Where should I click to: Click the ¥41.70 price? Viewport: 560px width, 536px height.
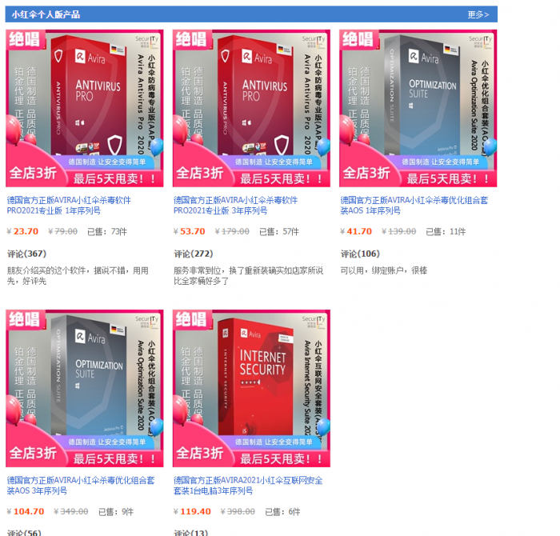[x=357, y=231]
